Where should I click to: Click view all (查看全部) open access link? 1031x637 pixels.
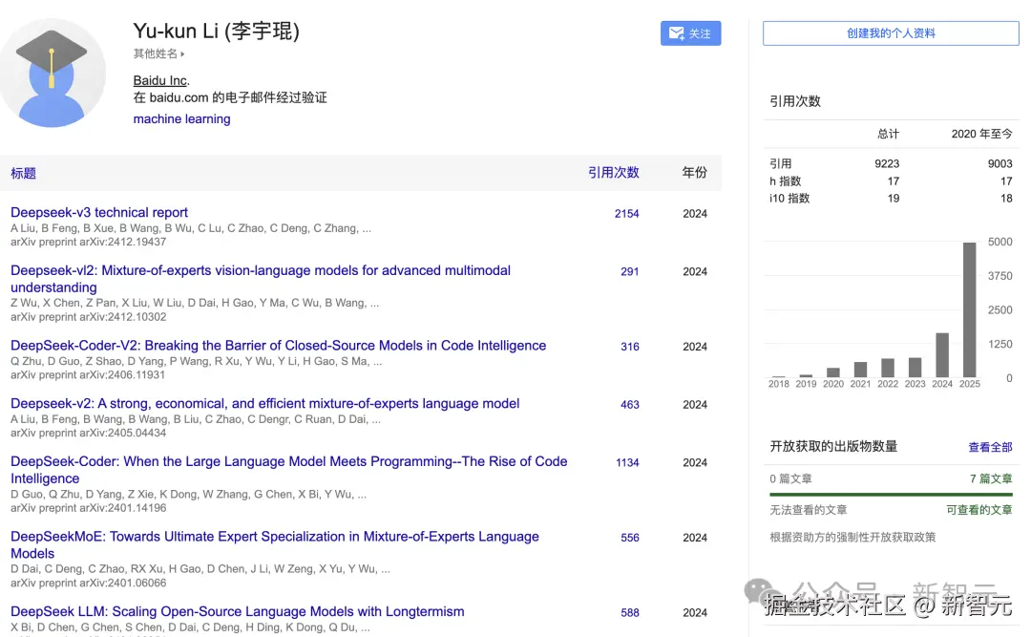pyautogui.click(x=989, y=447)
